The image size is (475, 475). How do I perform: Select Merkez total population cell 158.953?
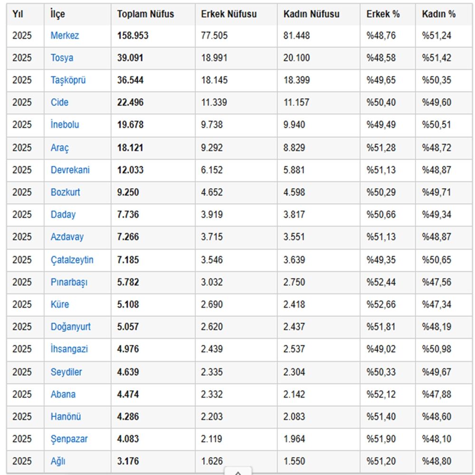click(x=133, y=36)
